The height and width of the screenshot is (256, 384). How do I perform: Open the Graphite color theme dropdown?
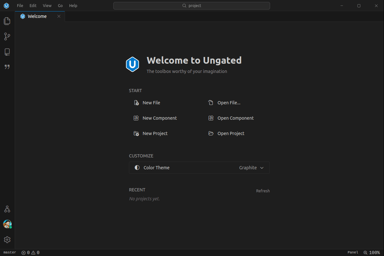coord(252,167)
